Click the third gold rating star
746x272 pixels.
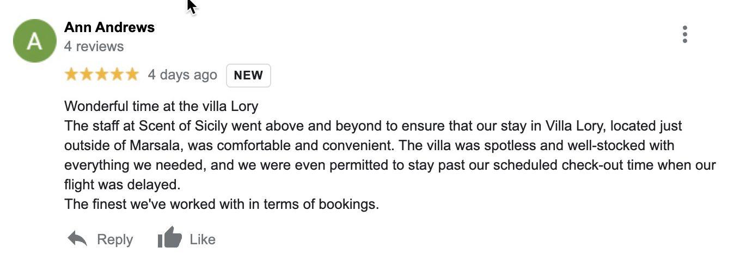[x=102, y=75]
